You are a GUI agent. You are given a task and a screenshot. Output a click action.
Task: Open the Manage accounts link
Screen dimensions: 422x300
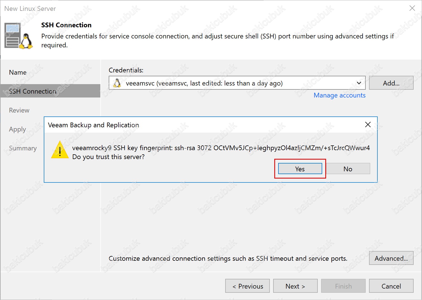[x=339, y=95]
